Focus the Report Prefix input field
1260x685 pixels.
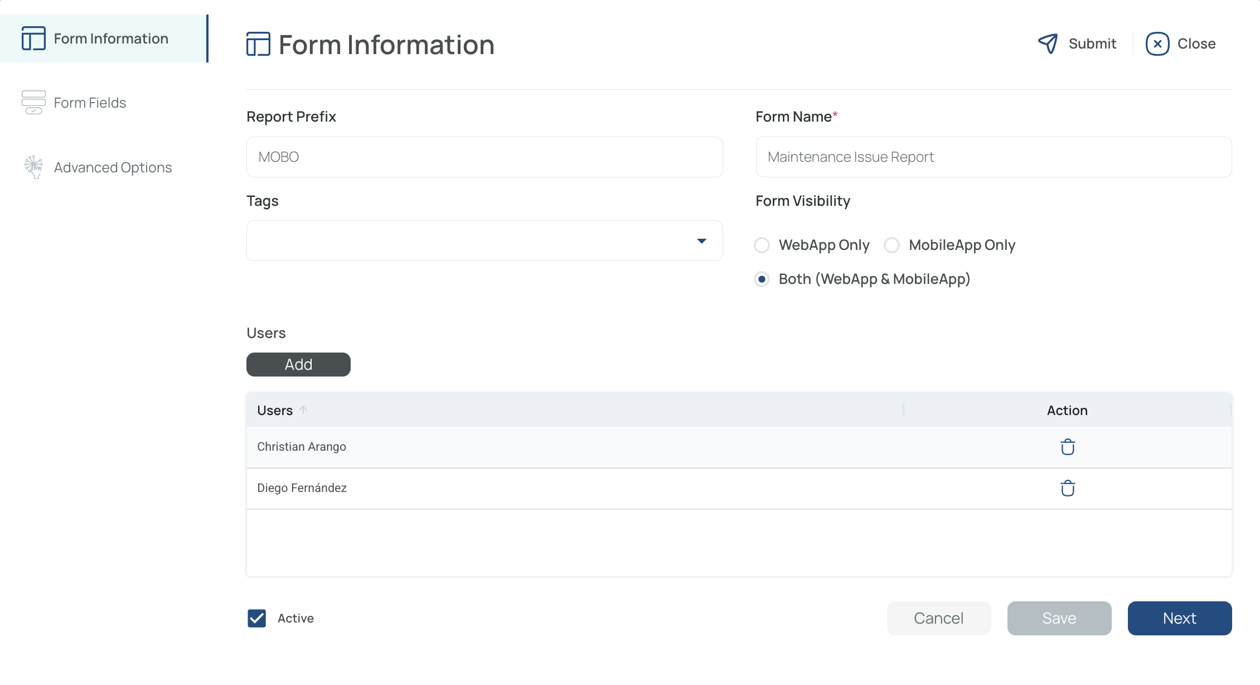tap(484, 157)
